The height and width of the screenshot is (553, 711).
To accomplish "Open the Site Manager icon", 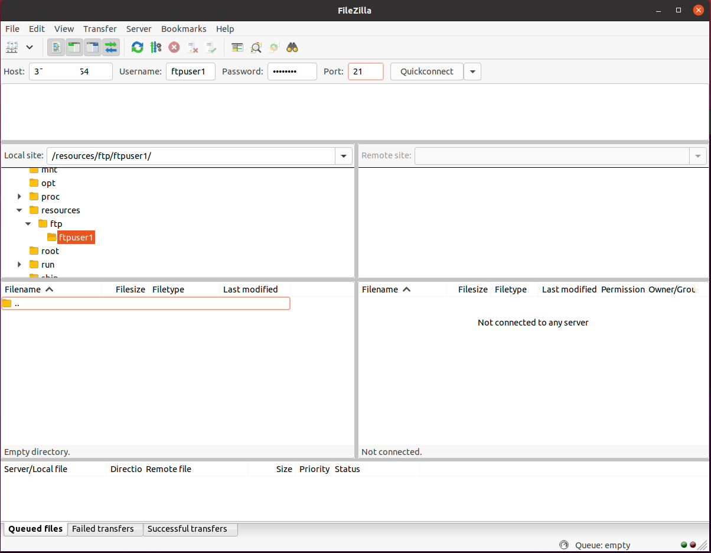I will click(x=12, y=47).
